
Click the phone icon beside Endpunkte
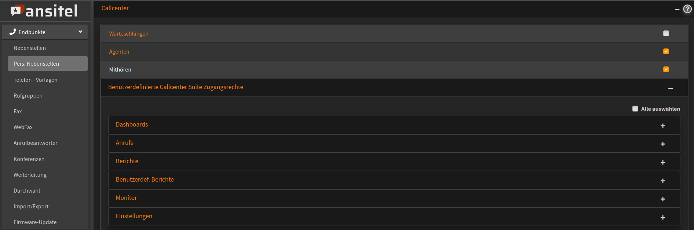pyautogui.click(x=13, y=32)
